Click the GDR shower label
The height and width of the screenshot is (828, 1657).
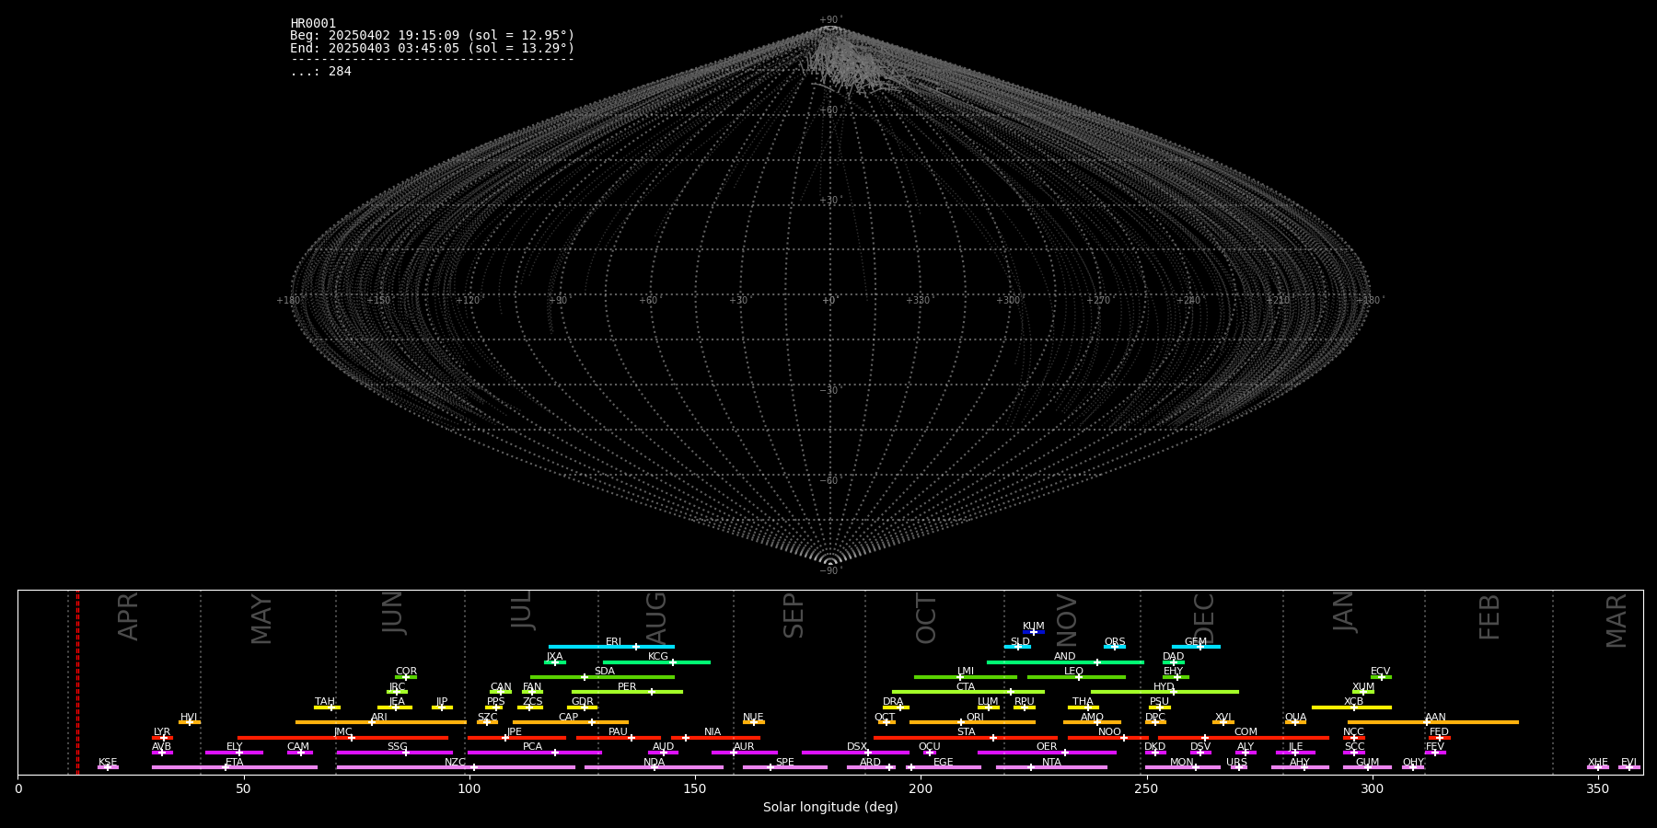[583, 702]
